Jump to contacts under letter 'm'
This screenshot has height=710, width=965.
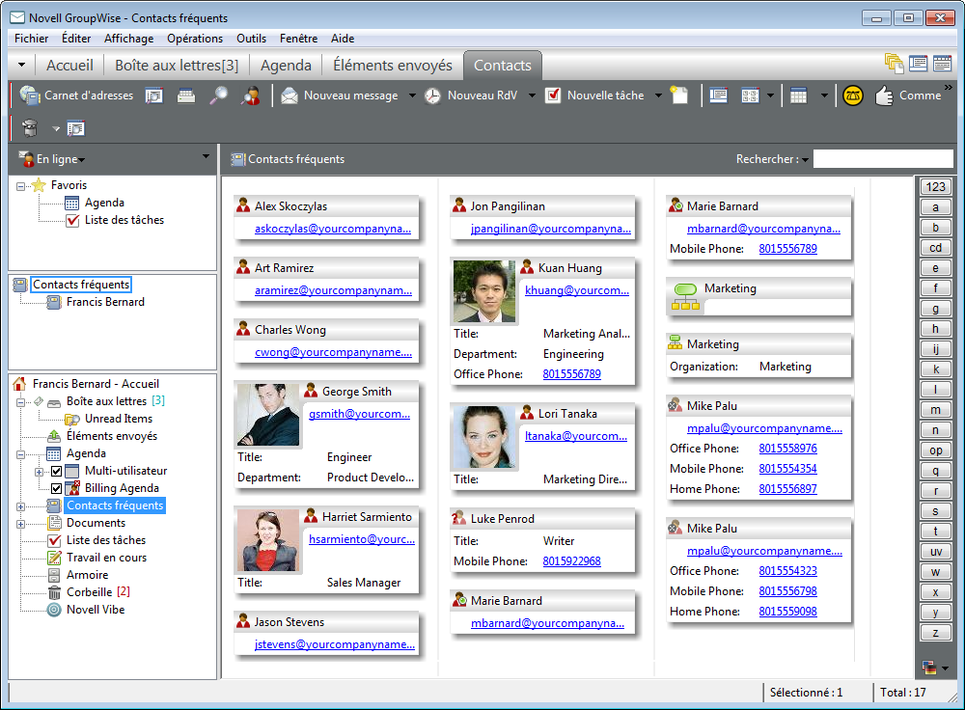pos(934,410)
